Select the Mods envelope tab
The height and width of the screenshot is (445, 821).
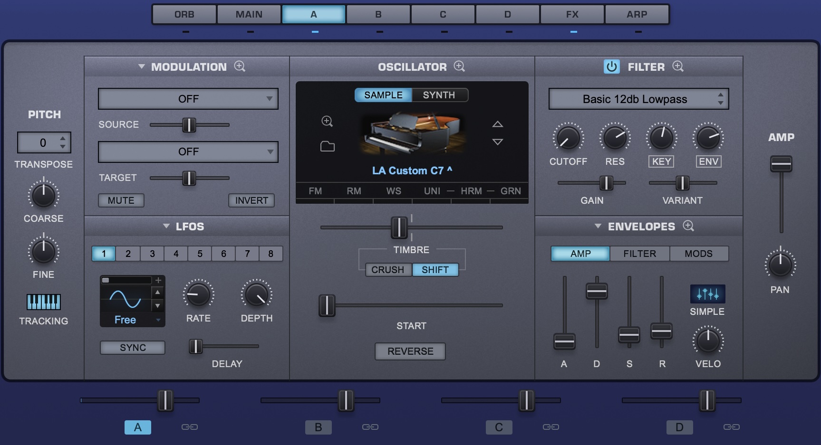coord(699,254)
